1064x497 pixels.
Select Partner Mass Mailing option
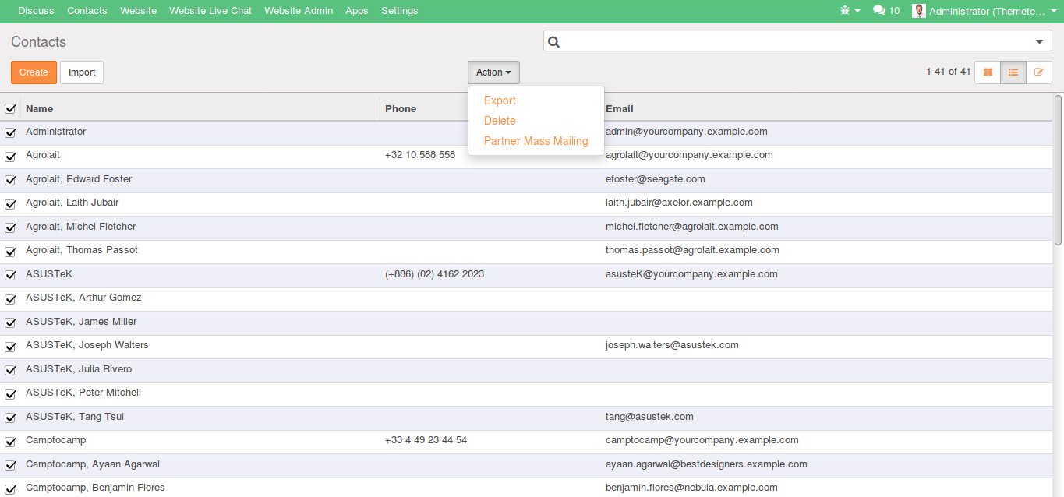pos(536,141)
